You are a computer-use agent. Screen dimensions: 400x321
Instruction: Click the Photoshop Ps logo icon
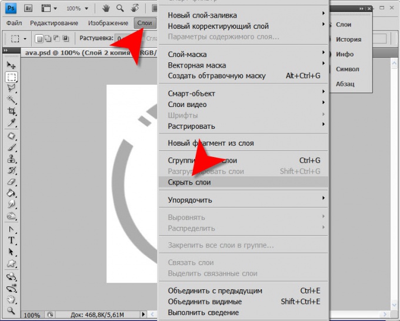11,8
